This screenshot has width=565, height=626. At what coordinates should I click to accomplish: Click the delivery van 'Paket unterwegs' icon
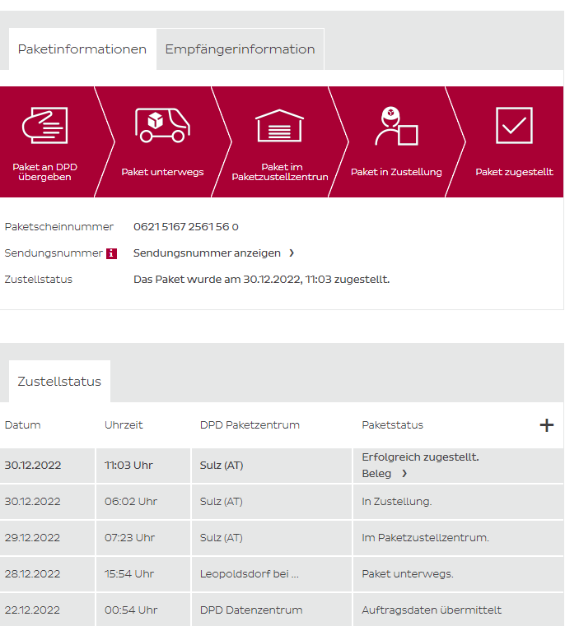(162, 125)
